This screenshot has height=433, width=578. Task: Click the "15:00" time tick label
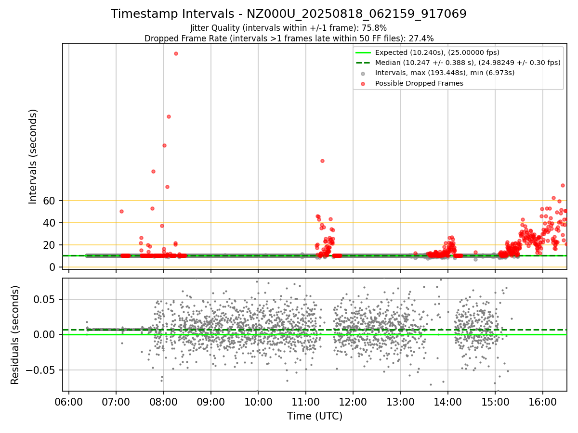(x=496, y=402)
